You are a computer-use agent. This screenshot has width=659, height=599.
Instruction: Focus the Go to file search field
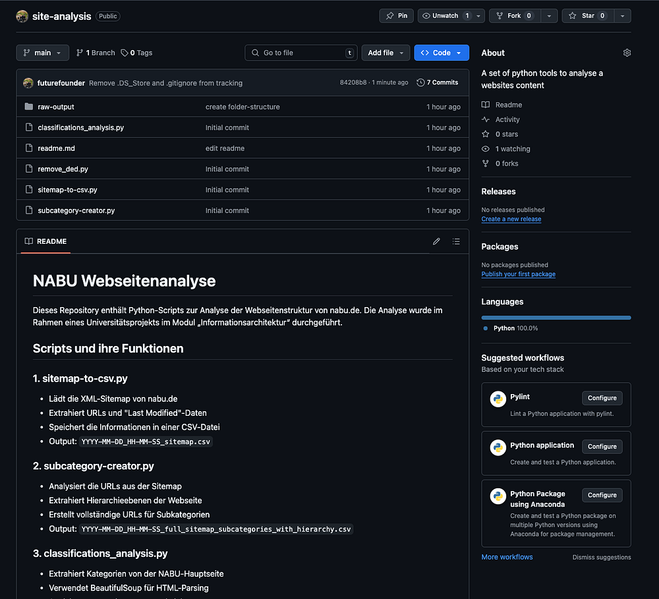pyautogui.click(x=301, y=53)
